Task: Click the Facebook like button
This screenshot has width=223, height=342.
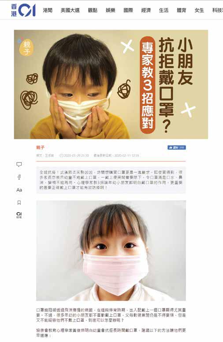Action: tap(177, 148)
